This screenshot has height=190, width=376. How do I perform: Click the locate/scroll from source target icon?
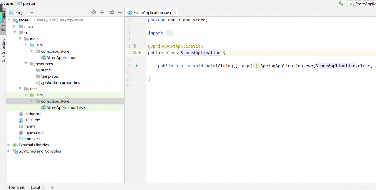coord(94,12)
